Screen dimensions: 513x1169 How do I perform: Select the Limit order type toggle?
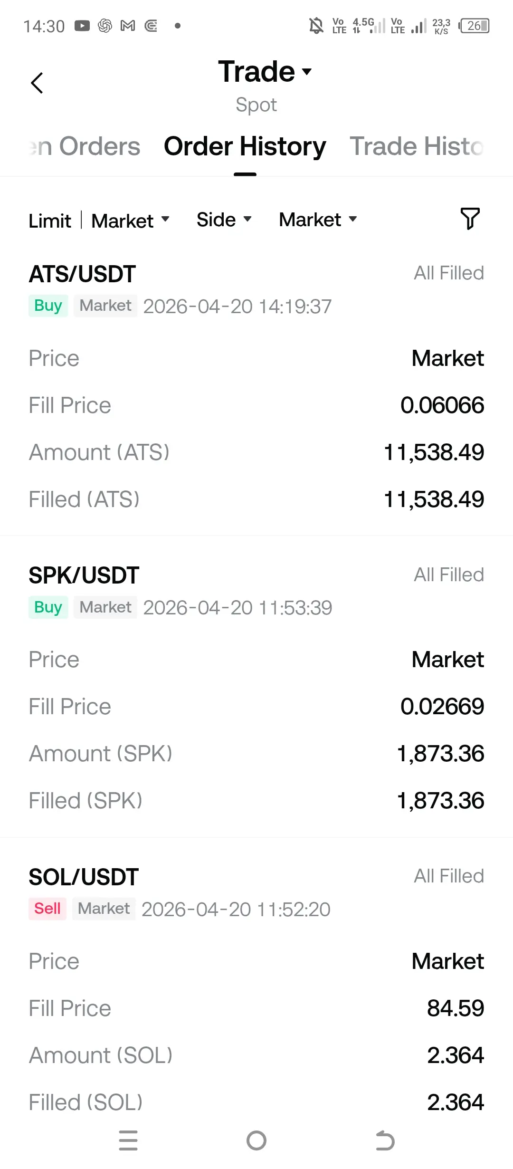coord(49,220)
